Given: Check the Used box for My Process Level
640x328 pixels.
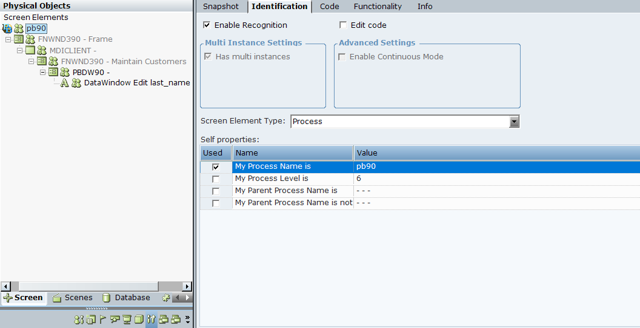Looking at the screenshot, I should pyautogui.click(x=216, y=179).
